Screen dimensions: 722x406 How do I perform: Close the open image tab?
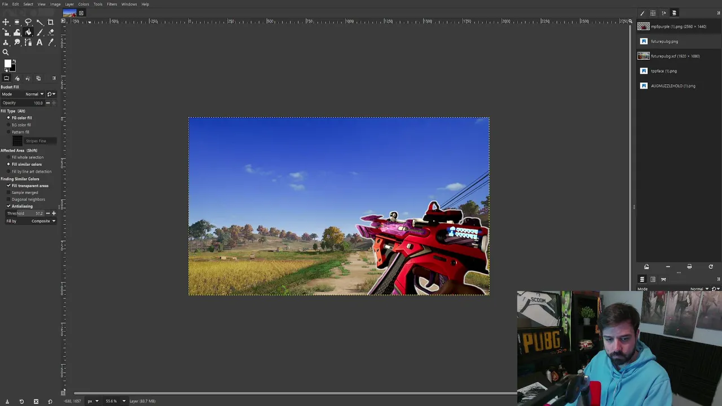pos(81,13)
